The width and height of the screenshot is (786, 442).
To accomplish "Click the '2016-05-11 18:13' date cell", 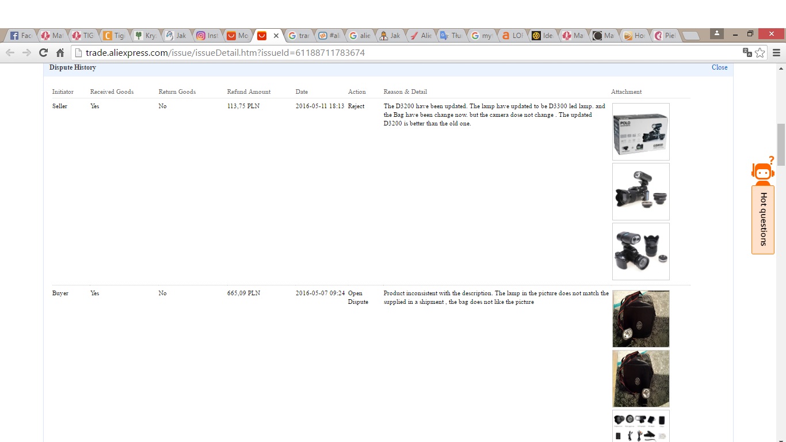I will coord(320,106).
